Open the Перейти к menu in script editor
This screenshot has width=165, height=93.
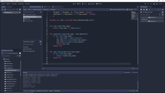click(x=46, y=10)
